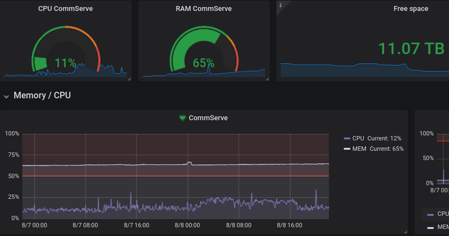Click the 65% RAM gauge value

(x=204, y=63)
